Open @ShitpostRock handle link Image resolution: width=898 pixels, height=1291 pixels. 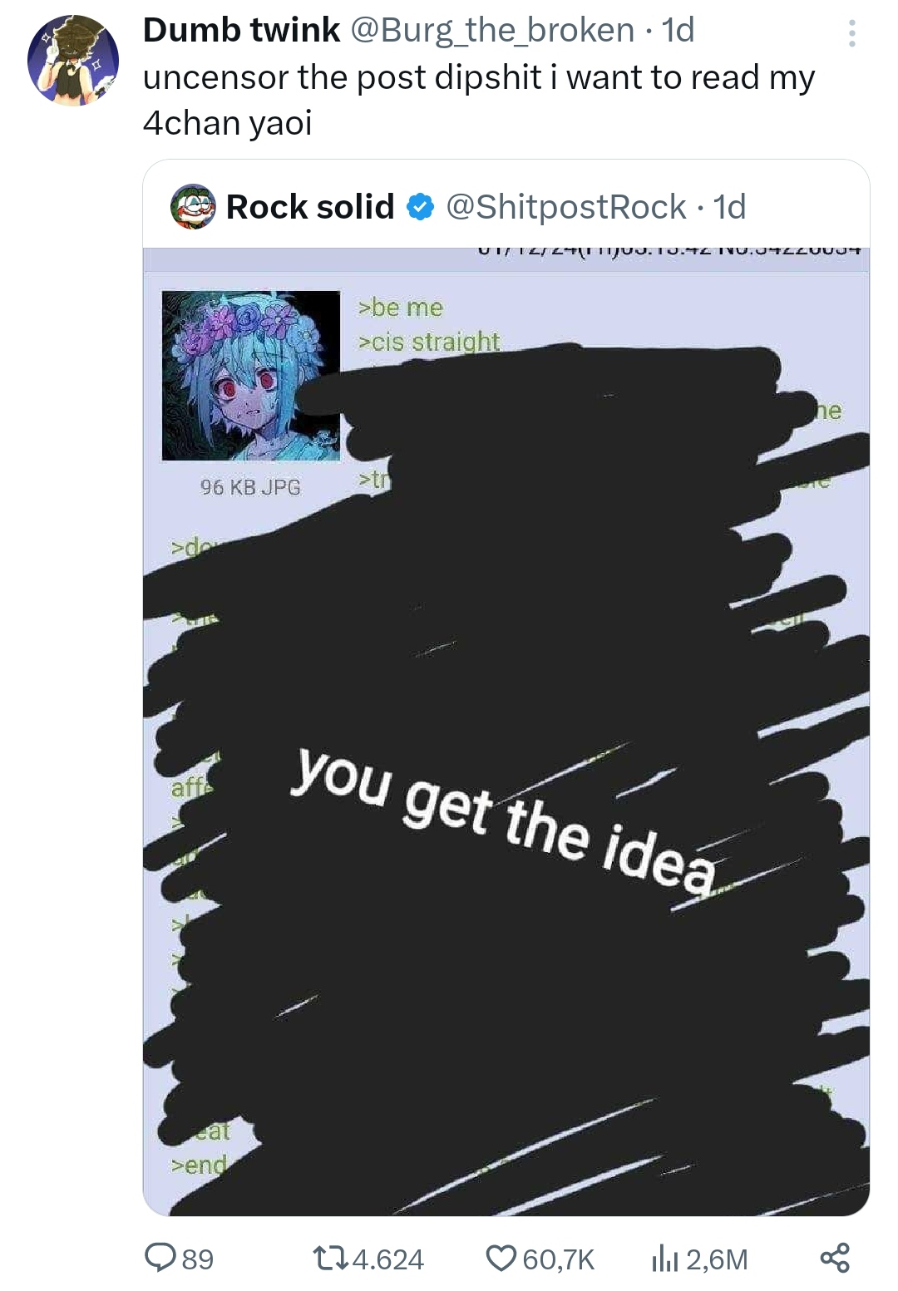(566, 207)
